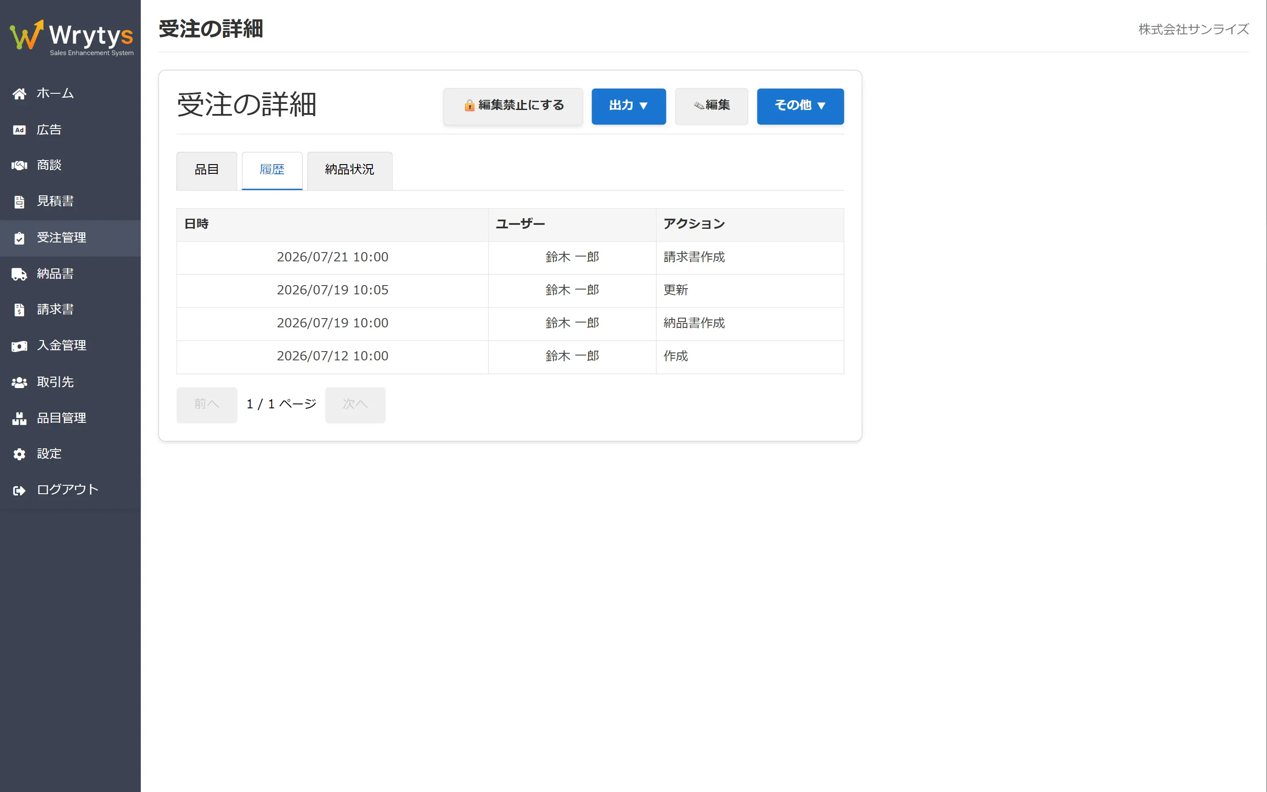Image resolution: width=1267 pixels, height=792 pixels.
Task: Click the boxes icon for 品目管理
Action: 19,418
